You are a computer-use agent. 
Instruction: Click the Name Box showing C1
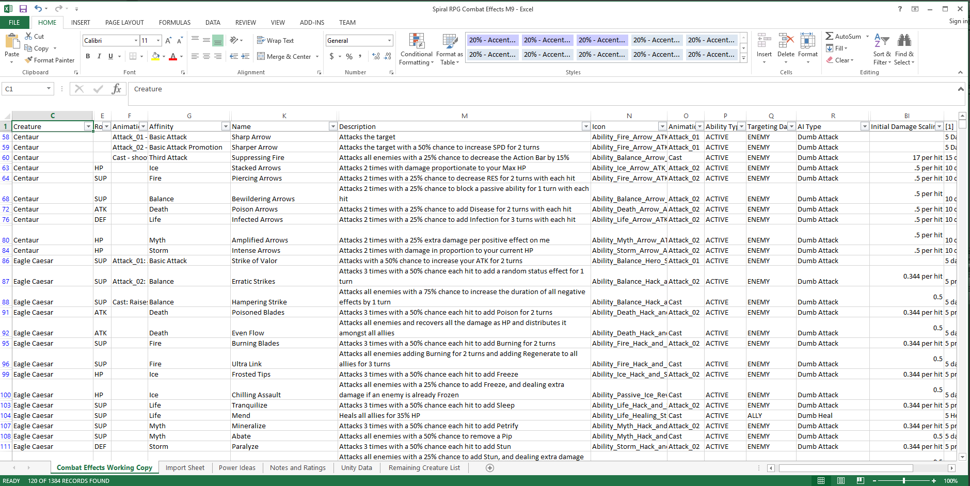(24, 89)
